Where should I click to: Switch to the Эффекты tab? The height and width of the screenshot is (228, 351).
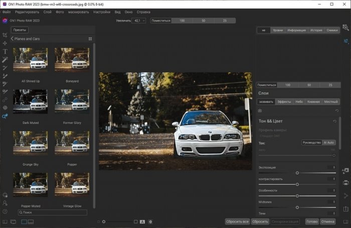[x=284, y=102]
